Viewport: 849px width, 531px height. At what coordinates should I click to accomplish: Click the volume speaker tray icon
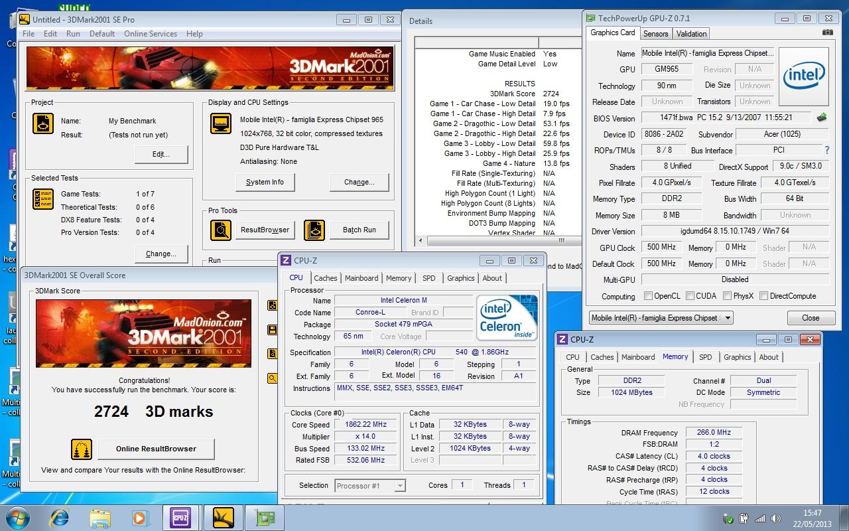775,518
